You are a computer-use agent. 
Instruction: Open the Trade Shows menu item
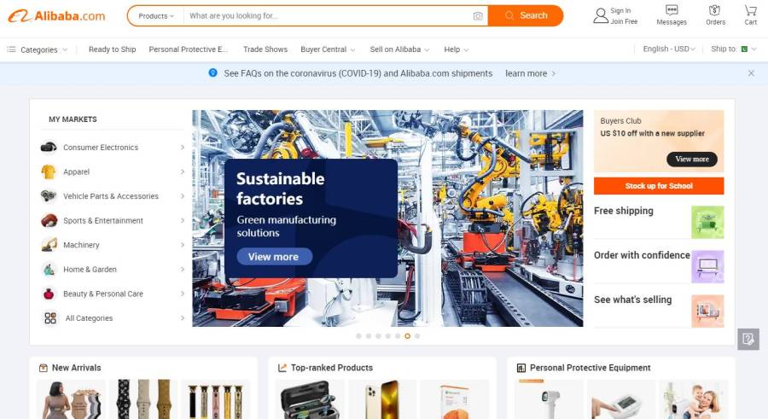click(265, 49)
